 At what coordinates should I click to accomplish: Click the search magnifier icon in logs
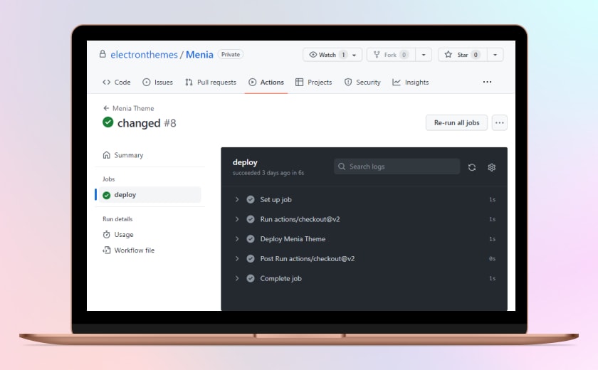[x=342, y=166]
